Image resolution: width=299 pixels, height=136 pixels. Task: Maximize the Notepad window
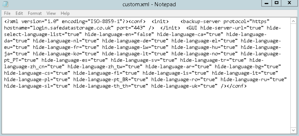click(x=276, y=3)
